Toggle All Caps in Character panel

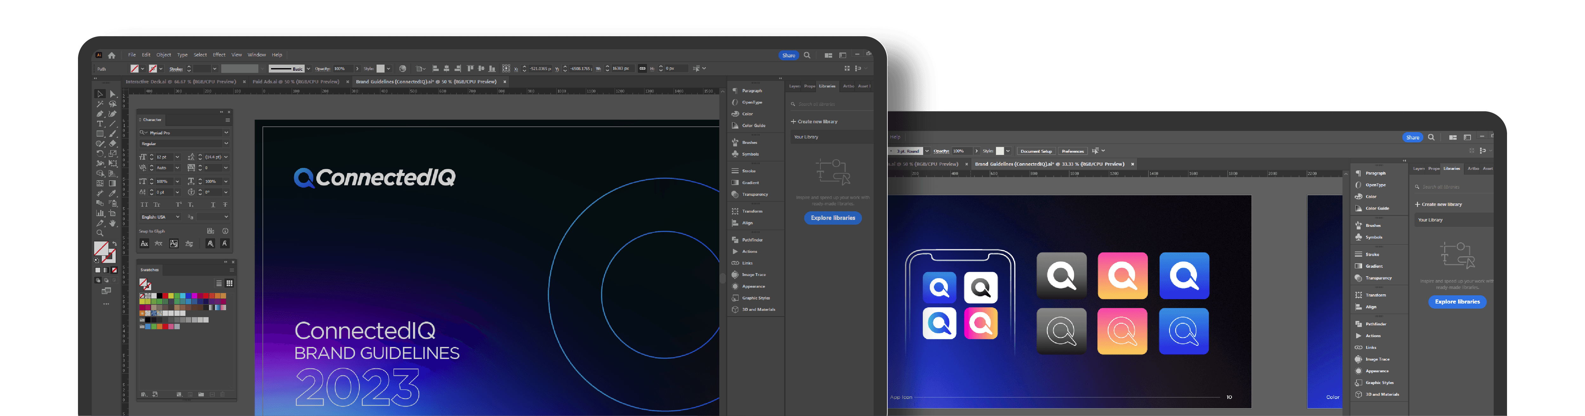[144, 204]
